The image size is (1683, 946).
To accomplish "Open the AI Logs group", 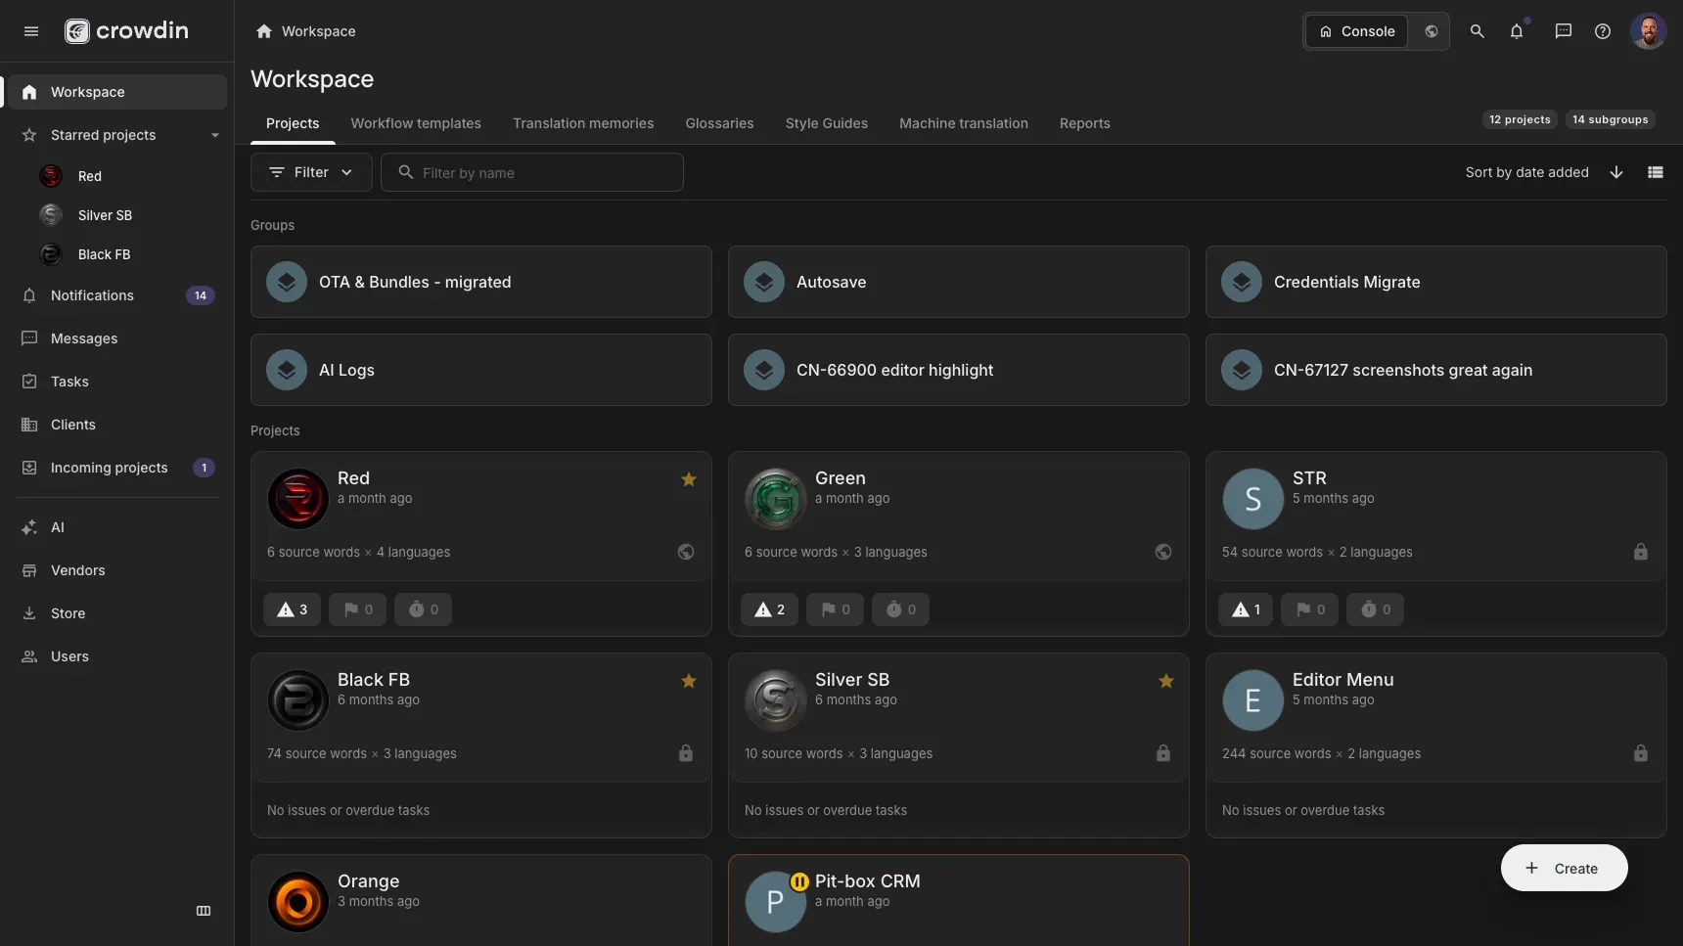I will point(481,370).
